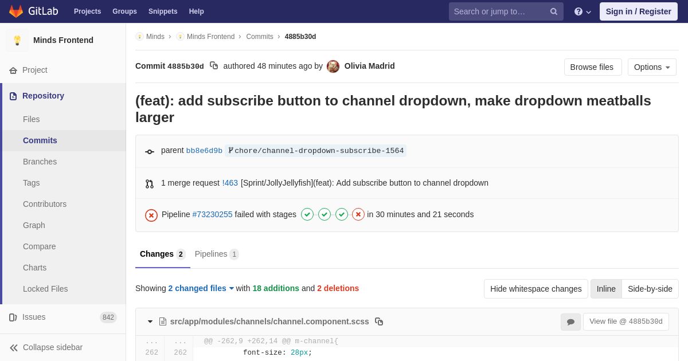Copy file path of channel.component.scss
The width and height of the screenshot is (688, 361).
point(379,321)
